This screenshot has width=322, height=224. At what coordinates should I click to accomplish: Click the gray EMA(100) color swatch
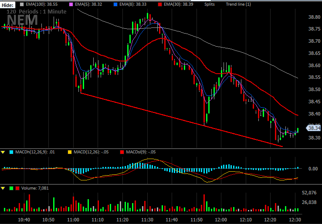[x=22, y=4]
